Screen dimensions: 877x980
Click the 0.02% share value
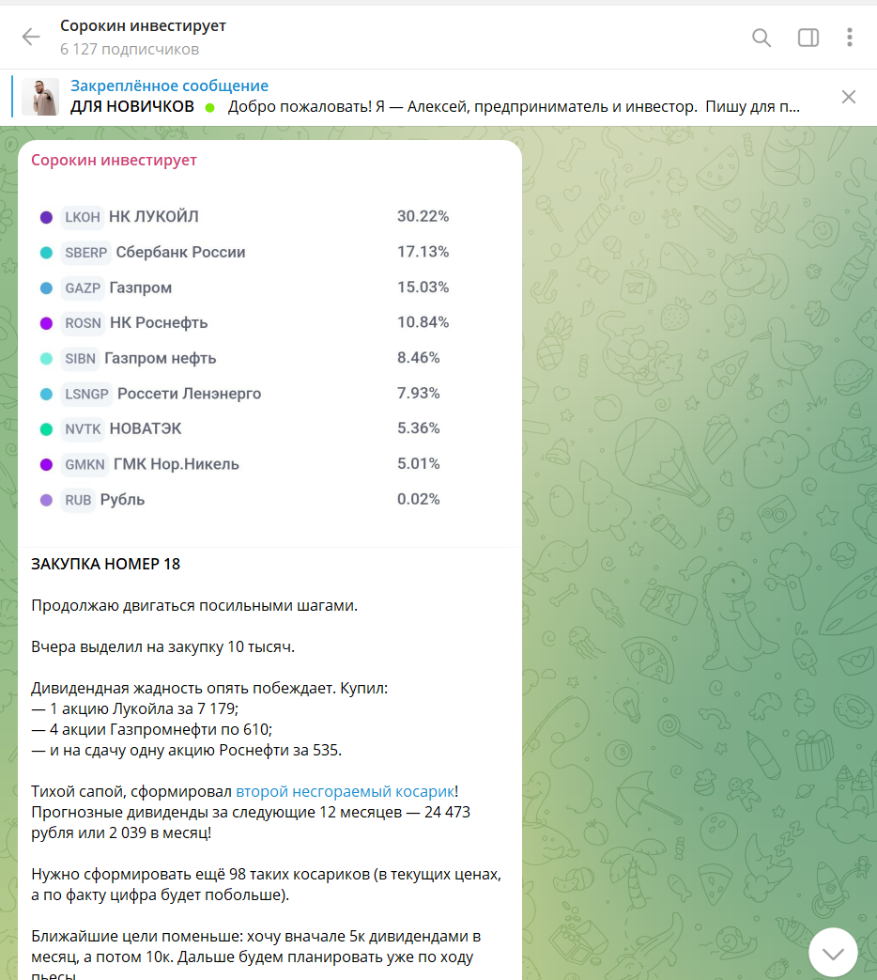pyautogui.click(x=419, y=499)
